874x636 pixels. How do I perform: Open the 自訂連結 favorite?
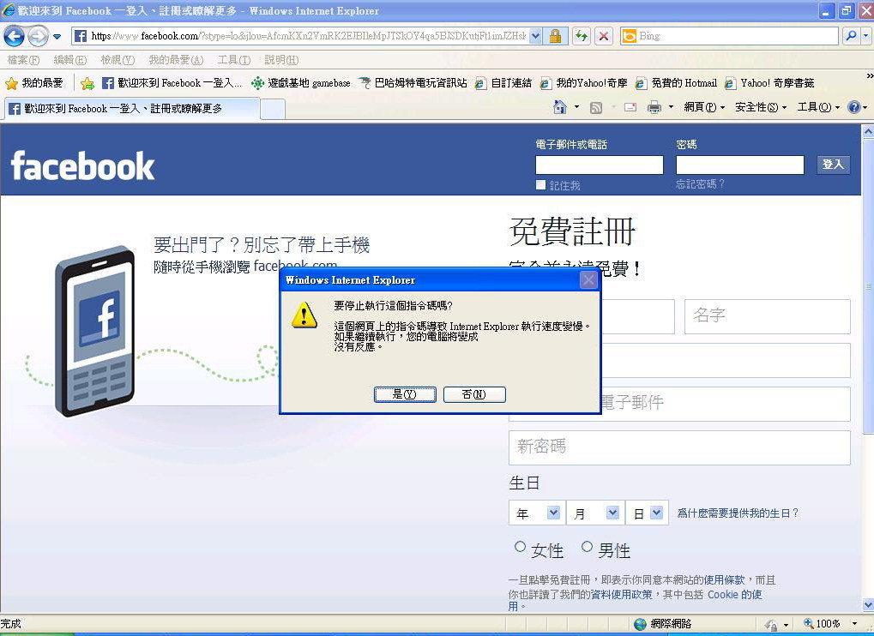[503, 83]
